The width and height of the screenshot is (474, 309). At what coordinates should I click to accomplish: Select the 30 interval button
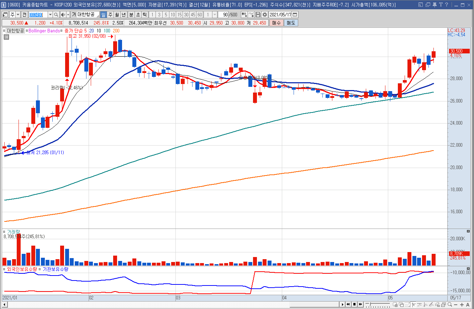(x=186, y=15)
